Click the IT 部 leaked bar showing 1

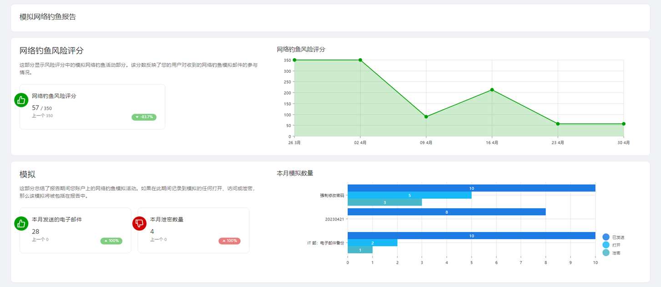360,250
